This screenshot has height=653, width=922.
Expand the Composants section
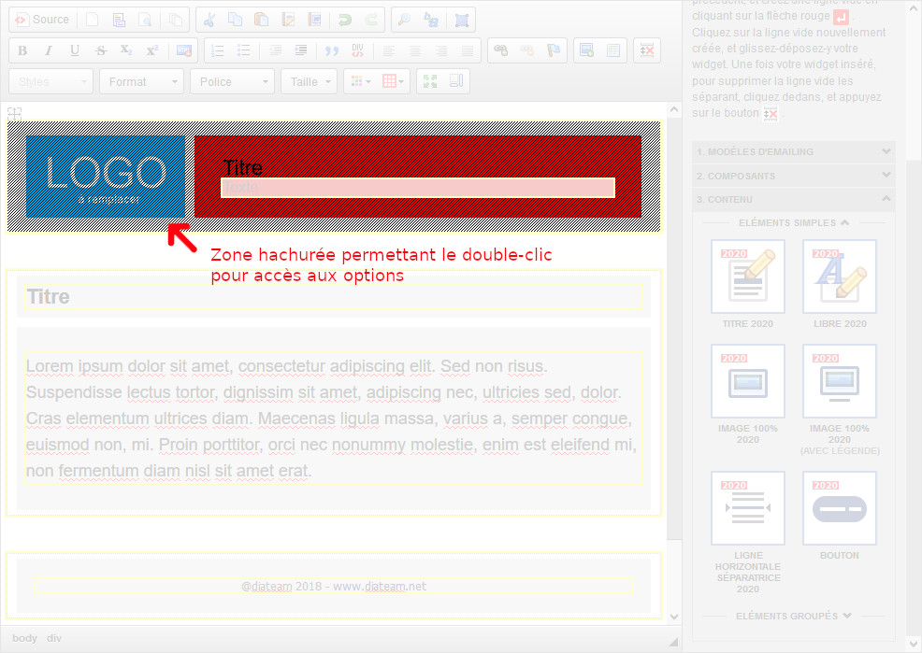pyautogui.click(x=793, y=176)
